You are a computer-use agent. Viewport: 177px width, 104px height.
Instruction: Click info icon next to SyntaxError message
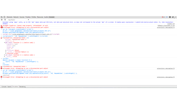coord(28,38)
